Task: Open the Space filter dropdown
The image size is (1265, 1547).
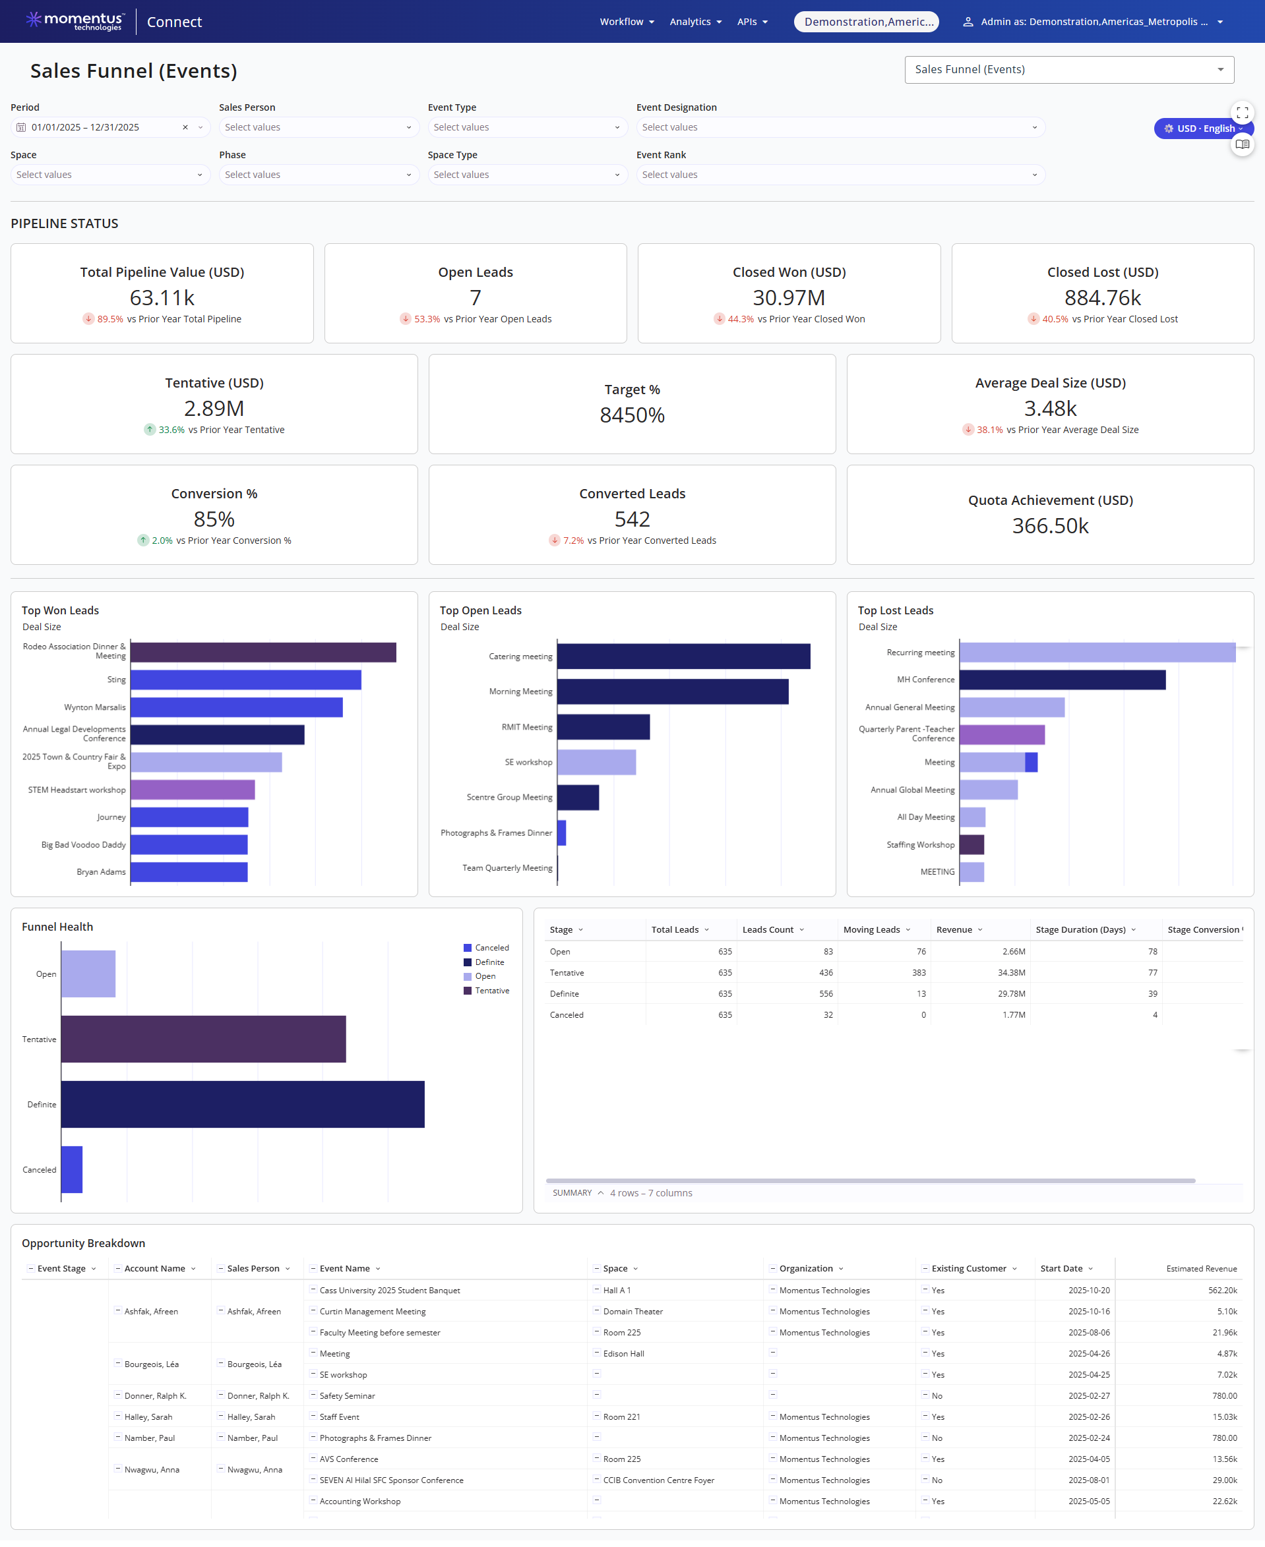Action: (110, 175)
